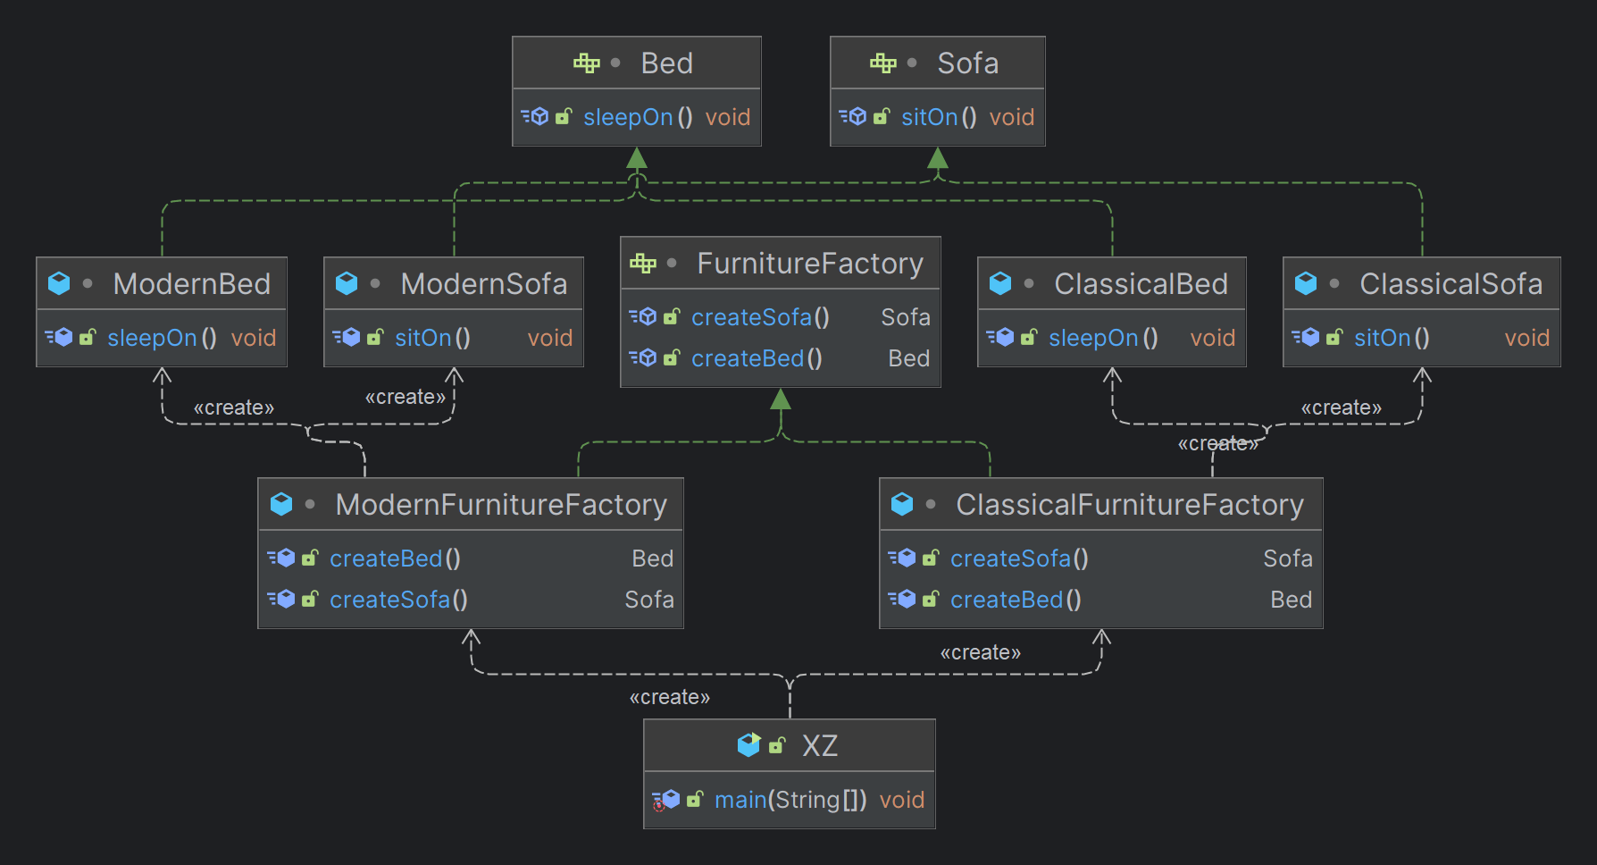Image resolution: width=1597 pixels, height=865 pixels.
Task: Click createBed() in the ClassicalFurnitureFactory node
Action: coord(1016,600)
